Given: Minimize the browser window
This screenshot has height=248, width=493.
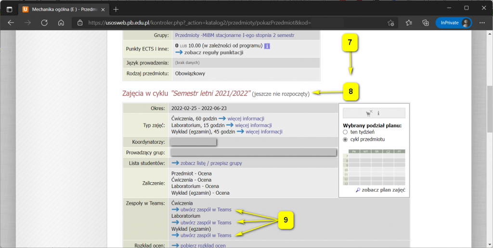Looking at the screenshot, I should pos(449,8).
